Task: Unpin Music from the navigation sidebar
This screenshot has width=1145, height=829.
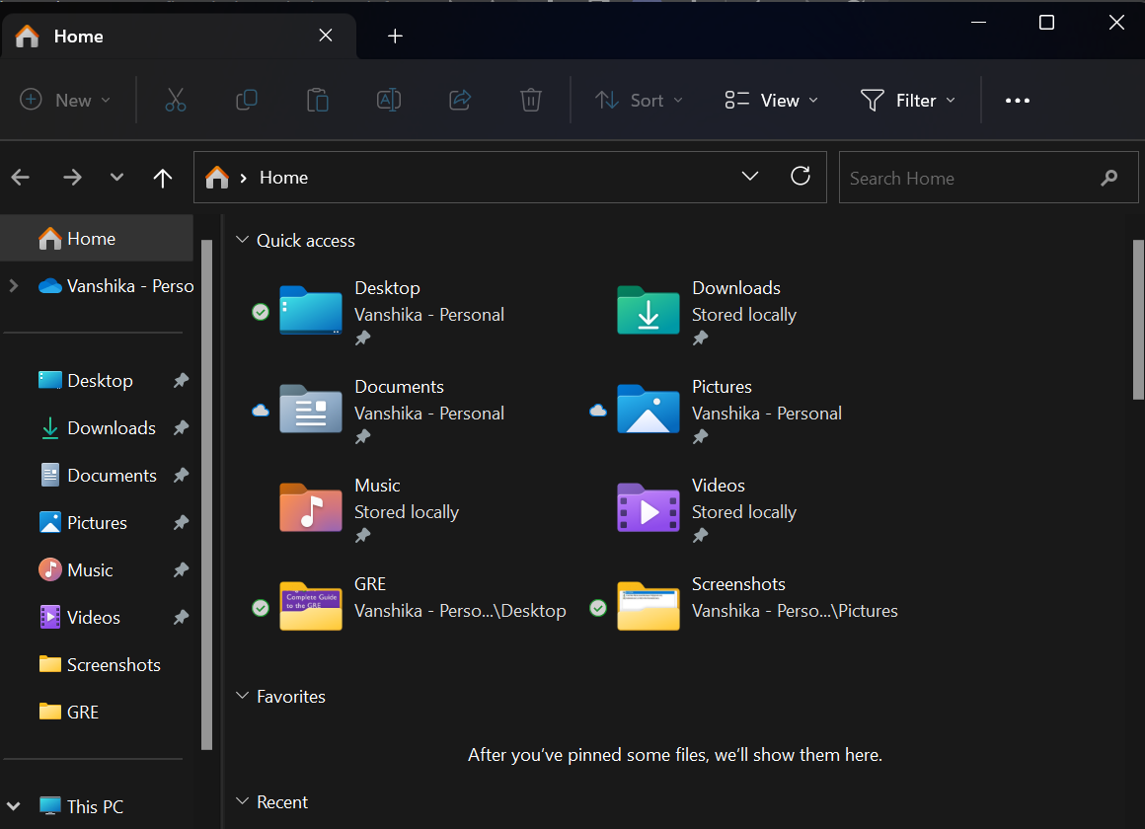Action: (181, 570)
